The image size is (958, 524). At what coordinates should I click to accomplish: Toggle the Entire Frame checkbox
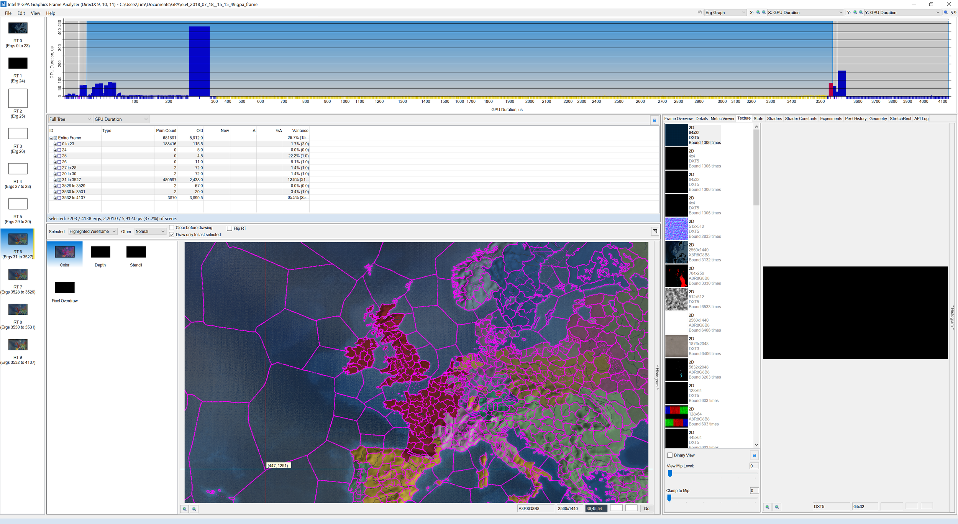[55, 138]
